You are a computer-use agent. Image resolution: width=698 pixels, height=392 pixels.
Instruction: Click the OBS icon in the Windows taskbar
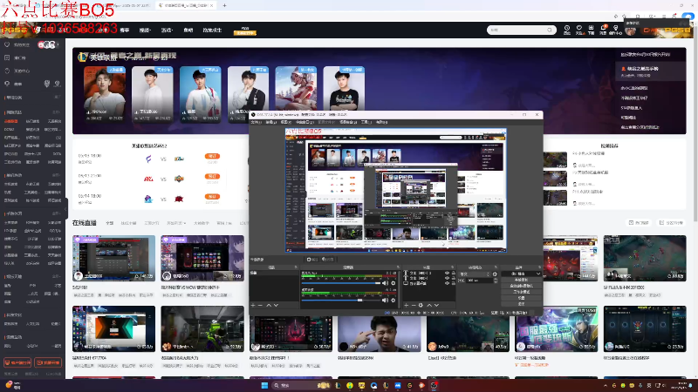[x=433, y=385]
